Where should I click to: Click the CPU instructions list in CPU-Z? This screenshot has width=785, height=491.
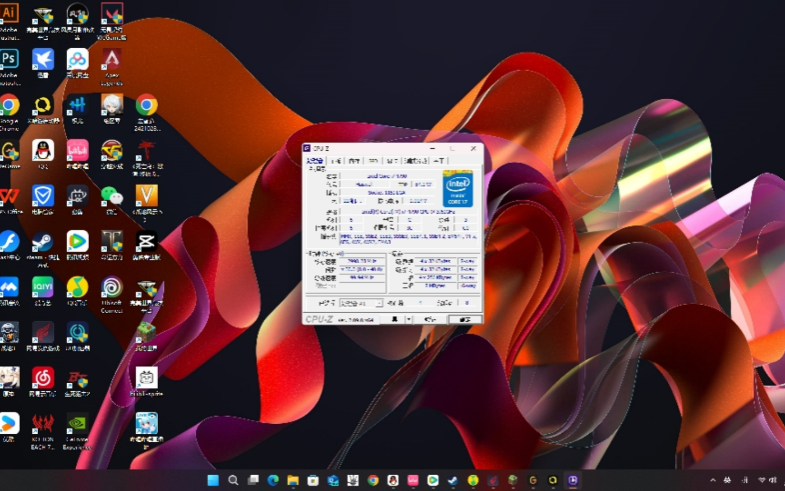(408, 240)
